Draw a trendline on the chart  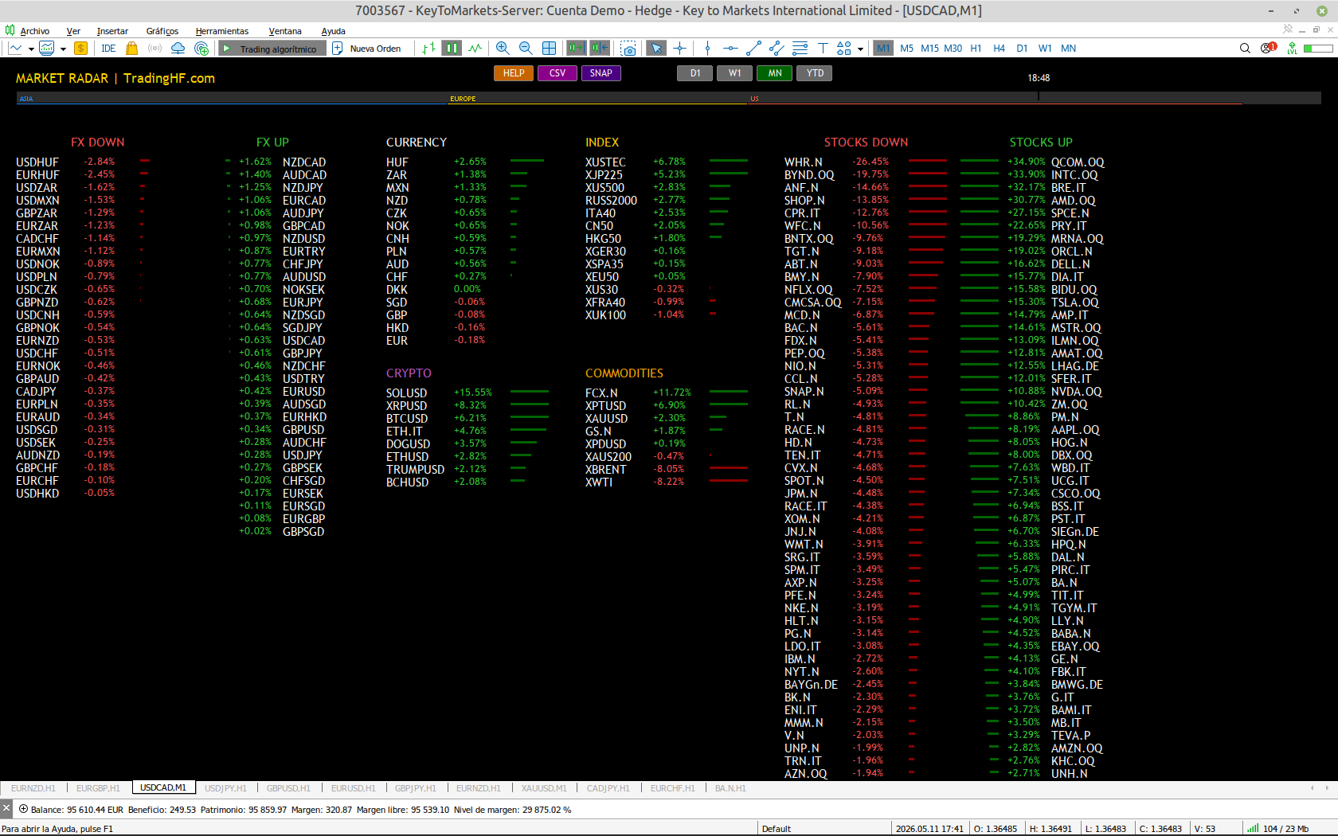point(753,49)
